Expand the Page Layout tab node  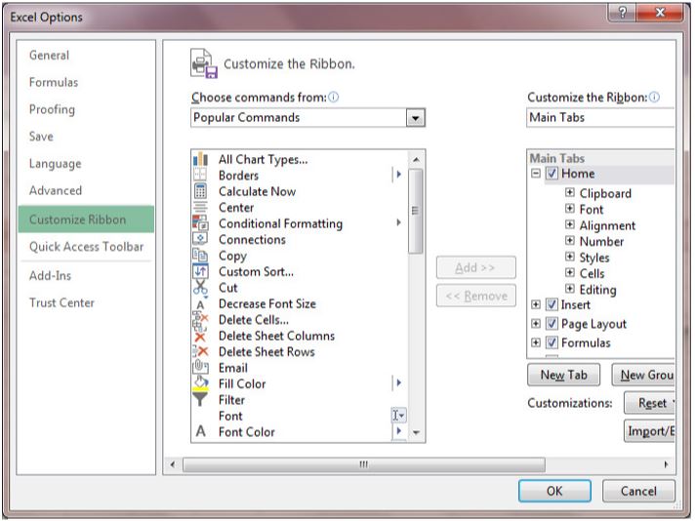[536, 323]
